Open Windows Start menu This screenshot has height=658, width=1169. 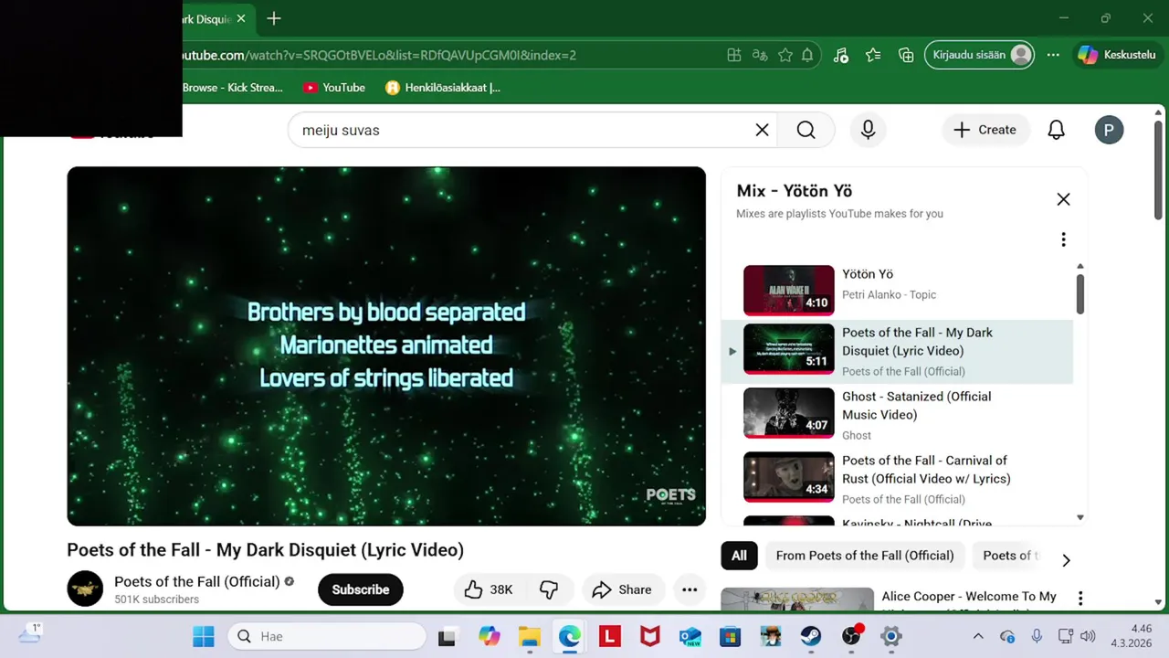pos(204,636)
